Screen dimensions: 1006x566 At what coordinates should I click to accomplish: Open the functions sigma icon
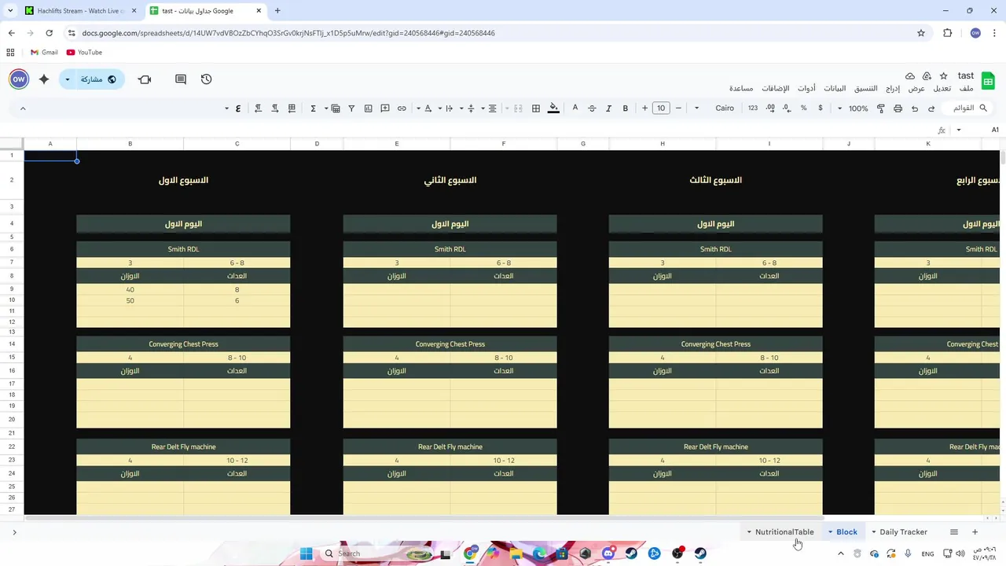(313, 108)
